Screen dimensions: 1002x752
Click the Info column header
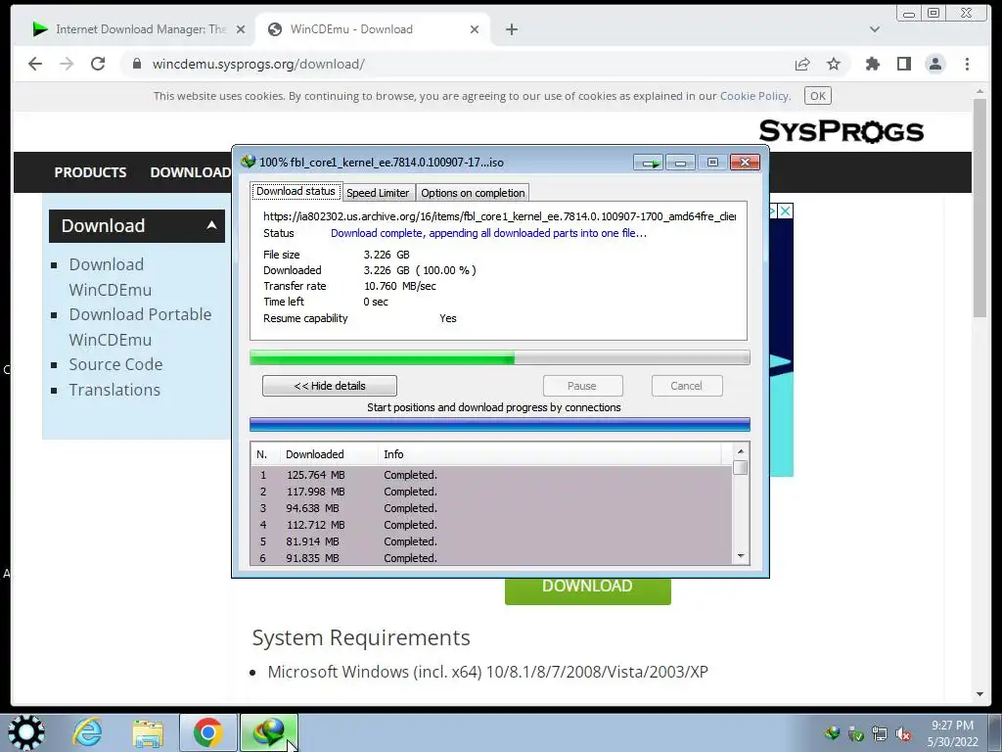click(550, 454)
